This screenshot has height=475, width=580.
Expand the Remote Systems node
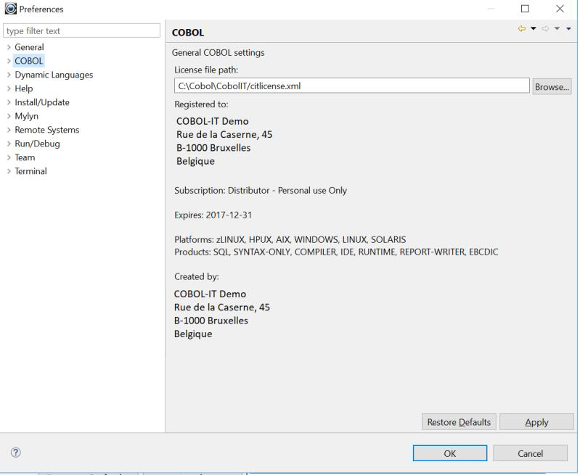point(9,130)
